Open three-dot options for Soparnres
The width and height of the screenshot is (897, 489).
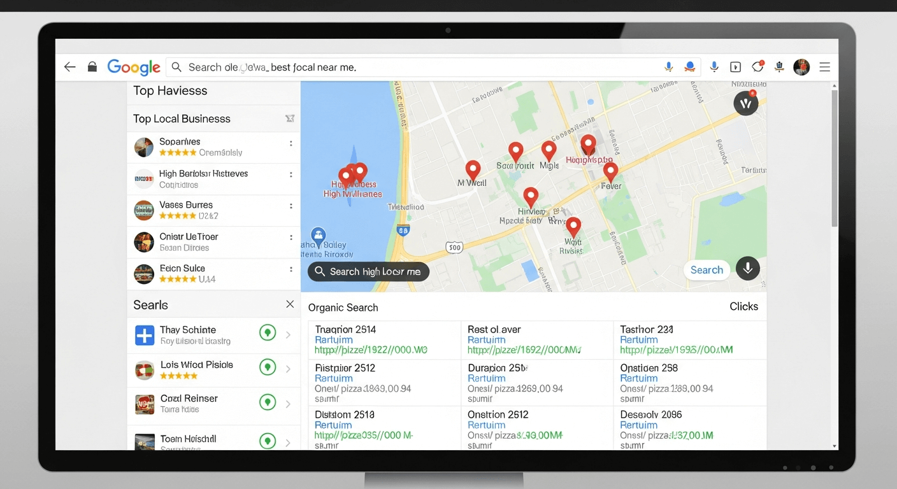tap(291, 144)
